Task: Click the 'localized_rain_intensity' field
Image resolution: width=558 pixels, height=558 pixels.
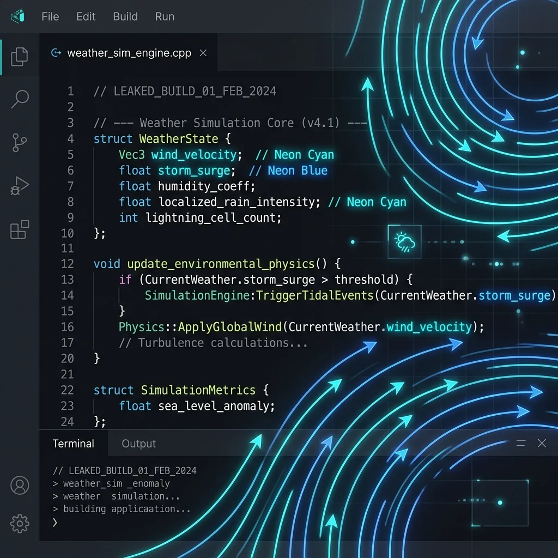Action: 237,202
